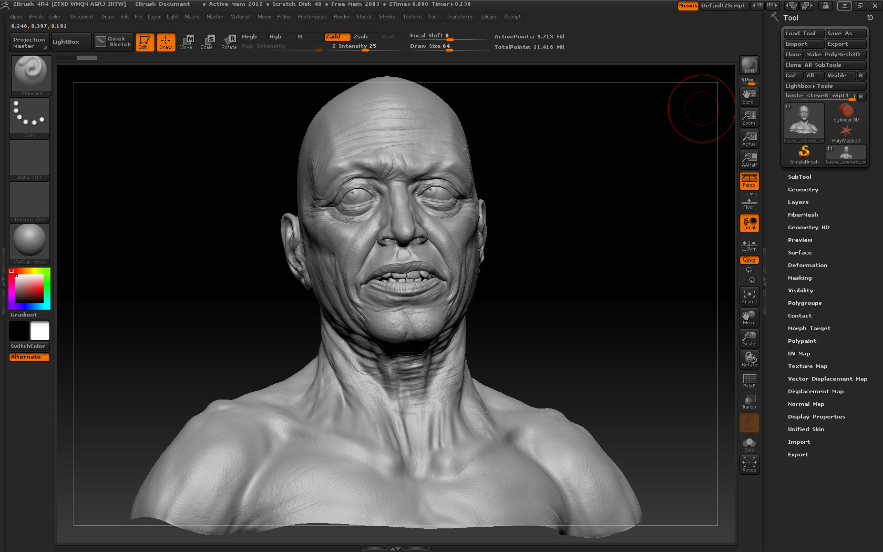The image size is (883, 552).
Task: Click the right shelf Rotate icon
Action: tap(749, 360)
